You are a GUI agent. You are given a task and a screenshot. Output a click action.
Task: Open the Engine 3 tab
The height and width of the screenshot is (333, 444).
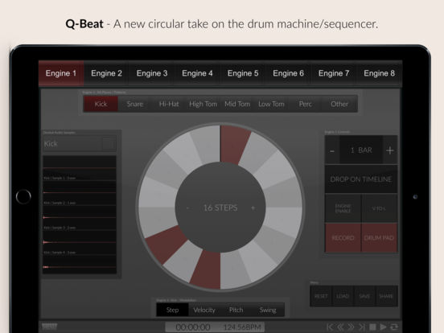coord(152,73)
